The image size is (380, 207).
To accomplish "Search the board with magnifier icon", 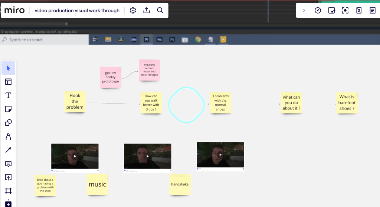I will [x=160, y=10].
